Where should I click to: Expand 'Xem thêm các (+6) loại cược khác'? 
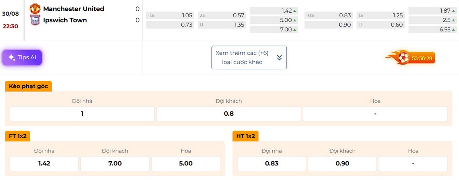pos(249,57)
